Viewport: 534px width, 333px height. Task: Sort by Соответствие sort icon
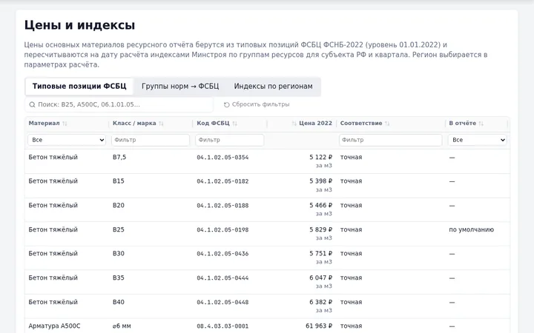point(387,124)
